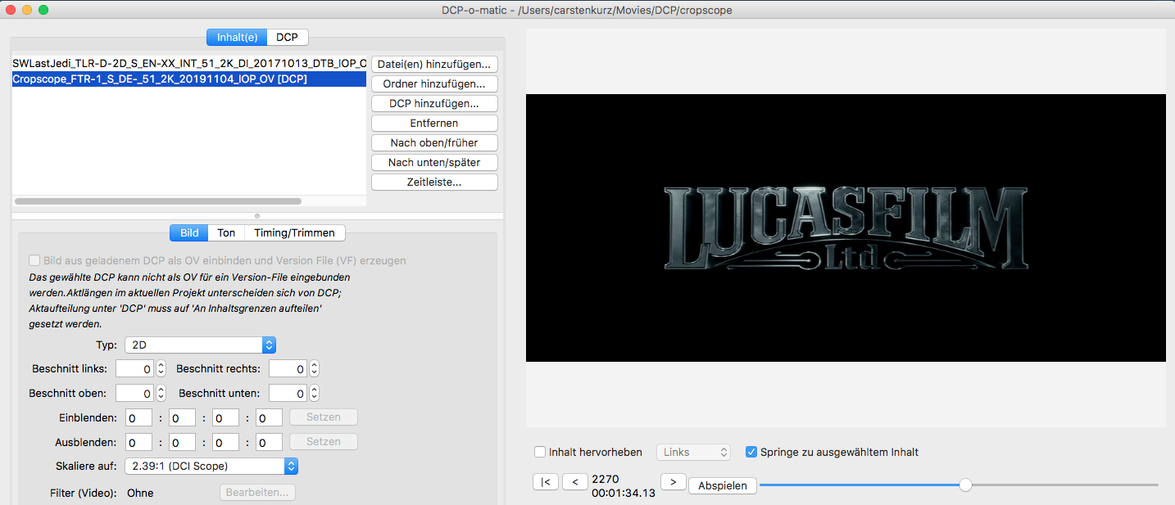The height and width of the screenshot is (505, 1175).
Task: Open the Zeitleiste timeline button
Action: pos(434,182)
